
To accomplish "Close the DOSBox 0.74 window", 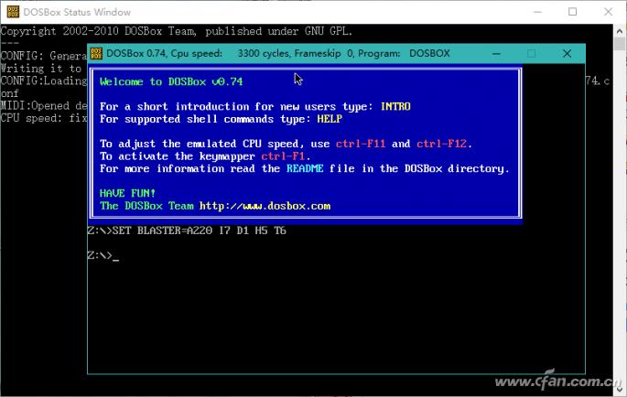I will (x=567, y=54).
